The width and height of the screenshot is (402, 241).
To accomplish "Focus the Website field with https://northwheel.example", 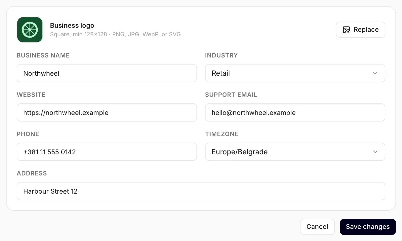I will [x=107, y=112].
